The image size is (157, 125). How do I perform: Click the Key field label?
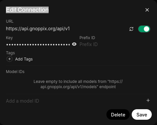(9, 38)
